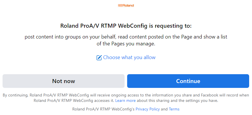This screenshot has height=115, width=252.
Task: Click the word "and" between Privacy Policy and Terms
Action: point(164,109)
